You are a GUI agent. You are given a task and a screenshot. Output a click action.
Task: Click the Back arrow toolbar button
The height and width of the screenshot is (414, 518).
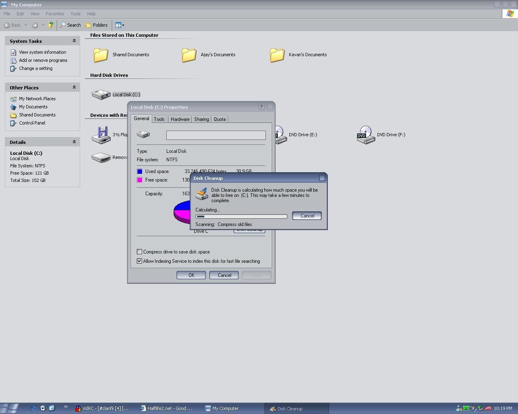(x=12, y=25)
